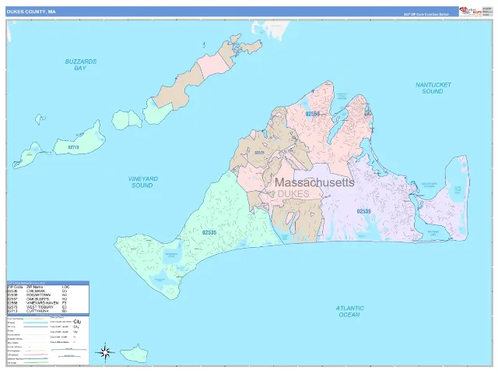Click ZIP code label 02539 on map
The height and width of the screenshot is (374, 498).
pyautogui.click(x=363, y=211)
